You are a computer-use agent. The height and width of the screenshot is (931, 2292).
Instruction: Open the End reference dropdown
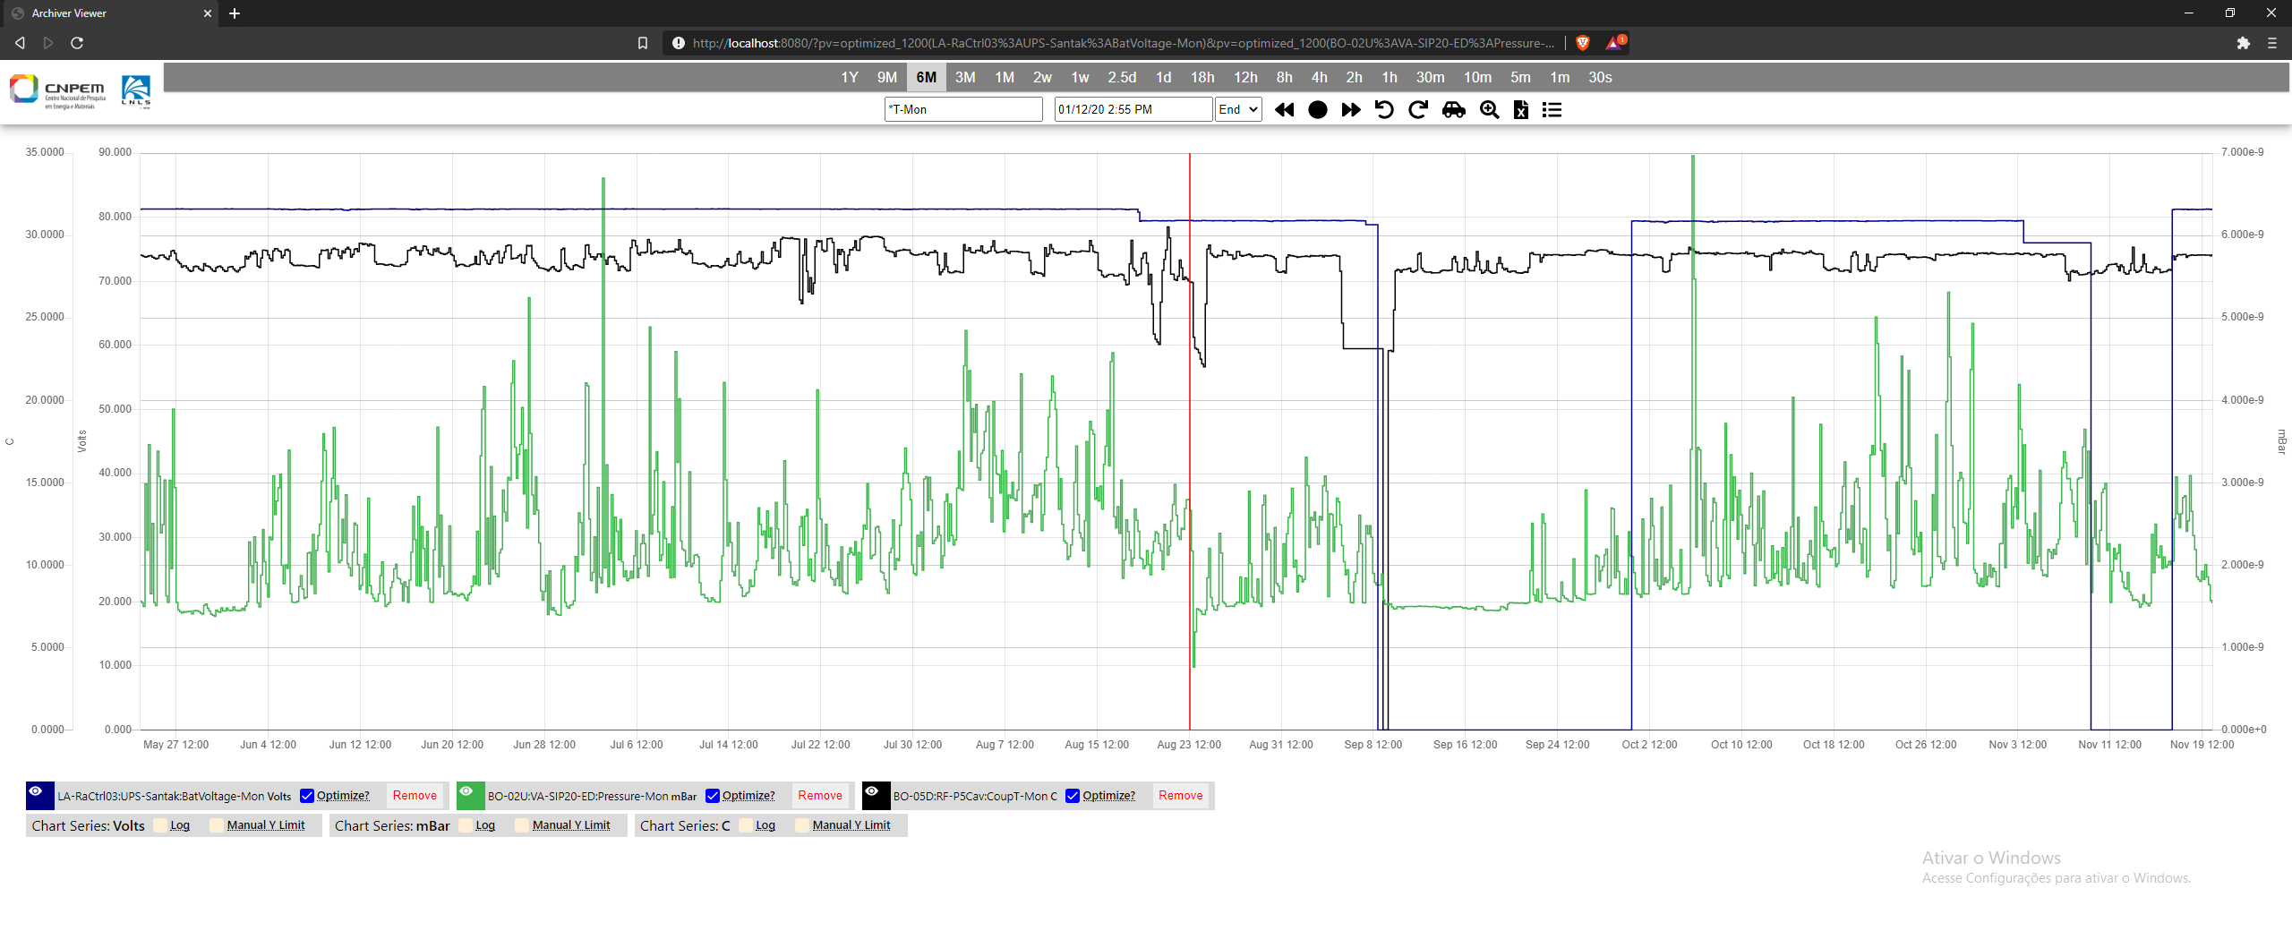click(x=1238, y=109)
